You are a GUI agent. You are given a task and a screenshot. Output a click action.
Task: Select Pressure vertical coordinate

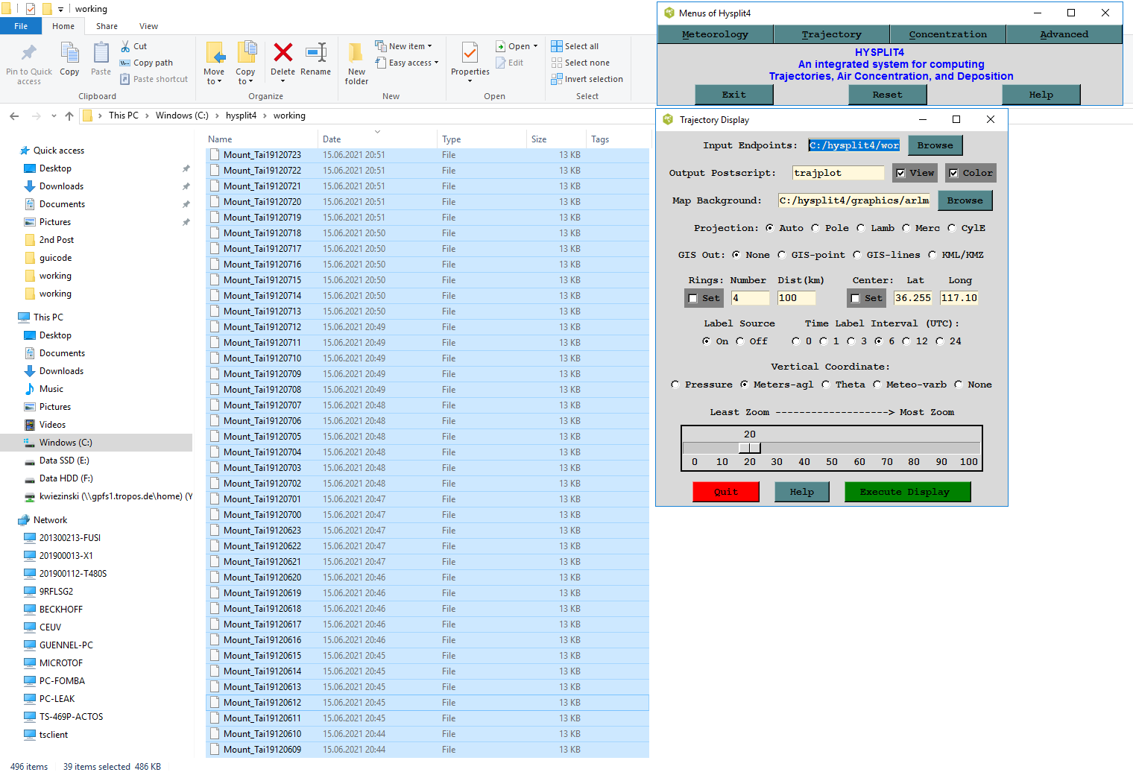pyautogui.click(x=675, y=385)
